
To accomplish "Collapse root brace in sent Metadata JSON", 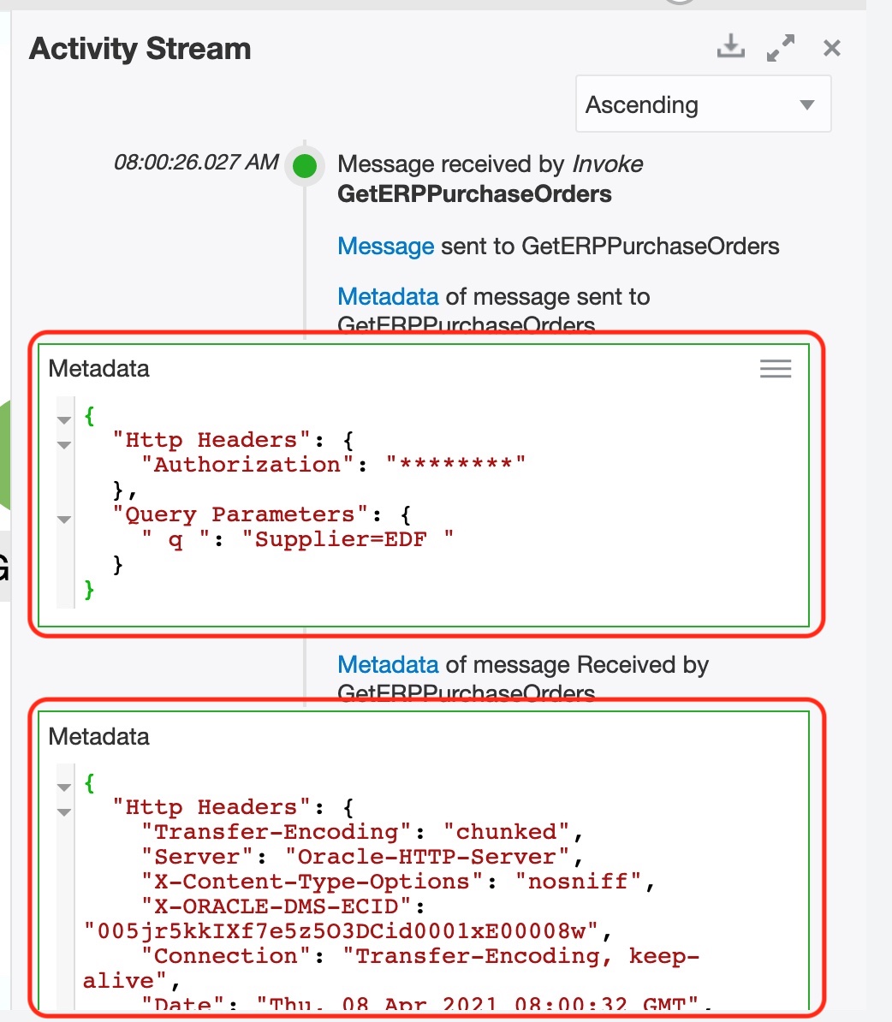I will [64, 419].
